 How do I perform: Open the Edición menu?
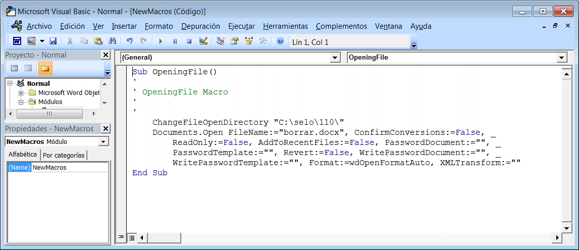tap(72, 26)
